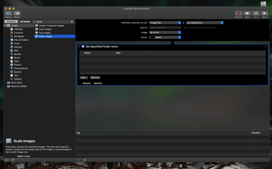Show the action Results

tap(87, 83)
